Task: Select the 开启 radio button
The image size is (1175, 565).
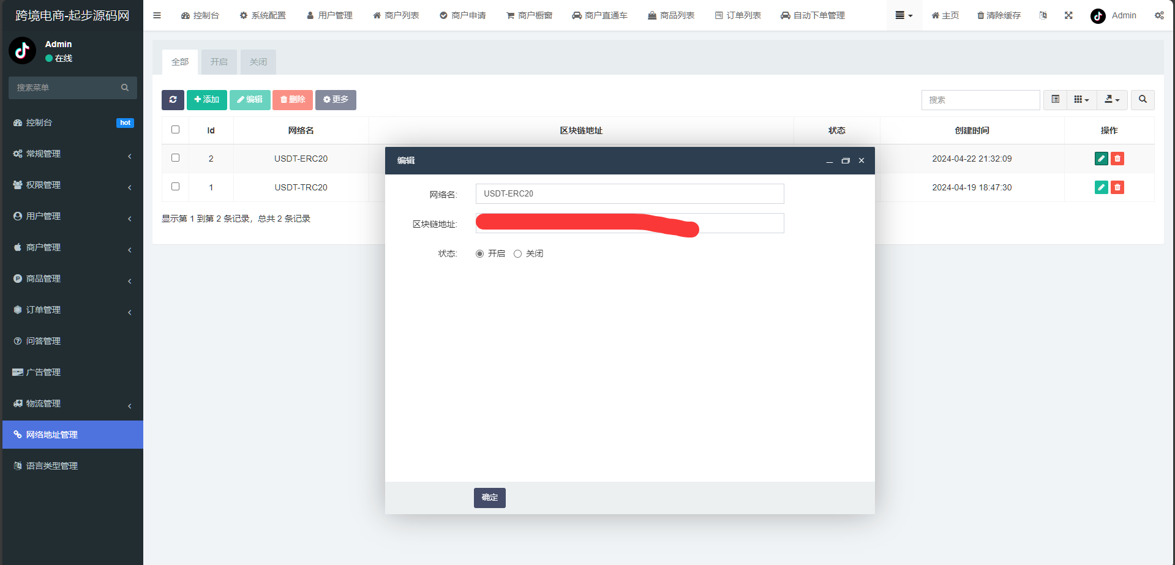Action: pyautogui.click(x=479, y=254)
